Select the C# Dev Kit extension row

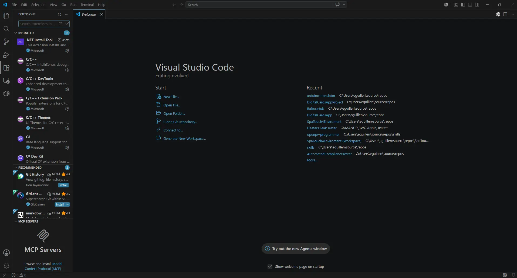coord(43,159)
